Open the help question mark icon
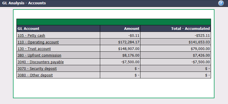 pos(221,3)
